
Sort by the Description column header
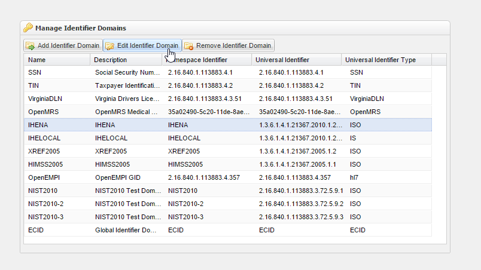[x=126, y=60]
